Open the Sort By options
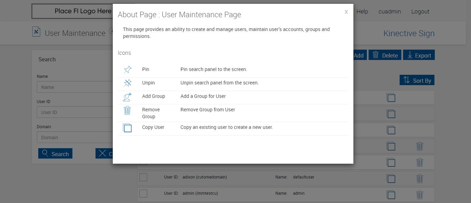The height and width of the screenshot is (203, 471). coord(417,80)
